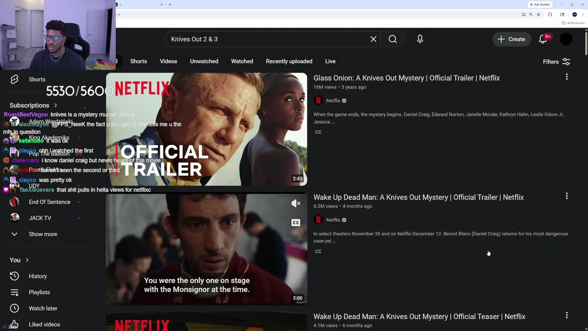The width and height of the screenshot is (588, 331).
Task: Open Wake Up Dead Man Official Teaser title link
Action: (x=419, y=316)
